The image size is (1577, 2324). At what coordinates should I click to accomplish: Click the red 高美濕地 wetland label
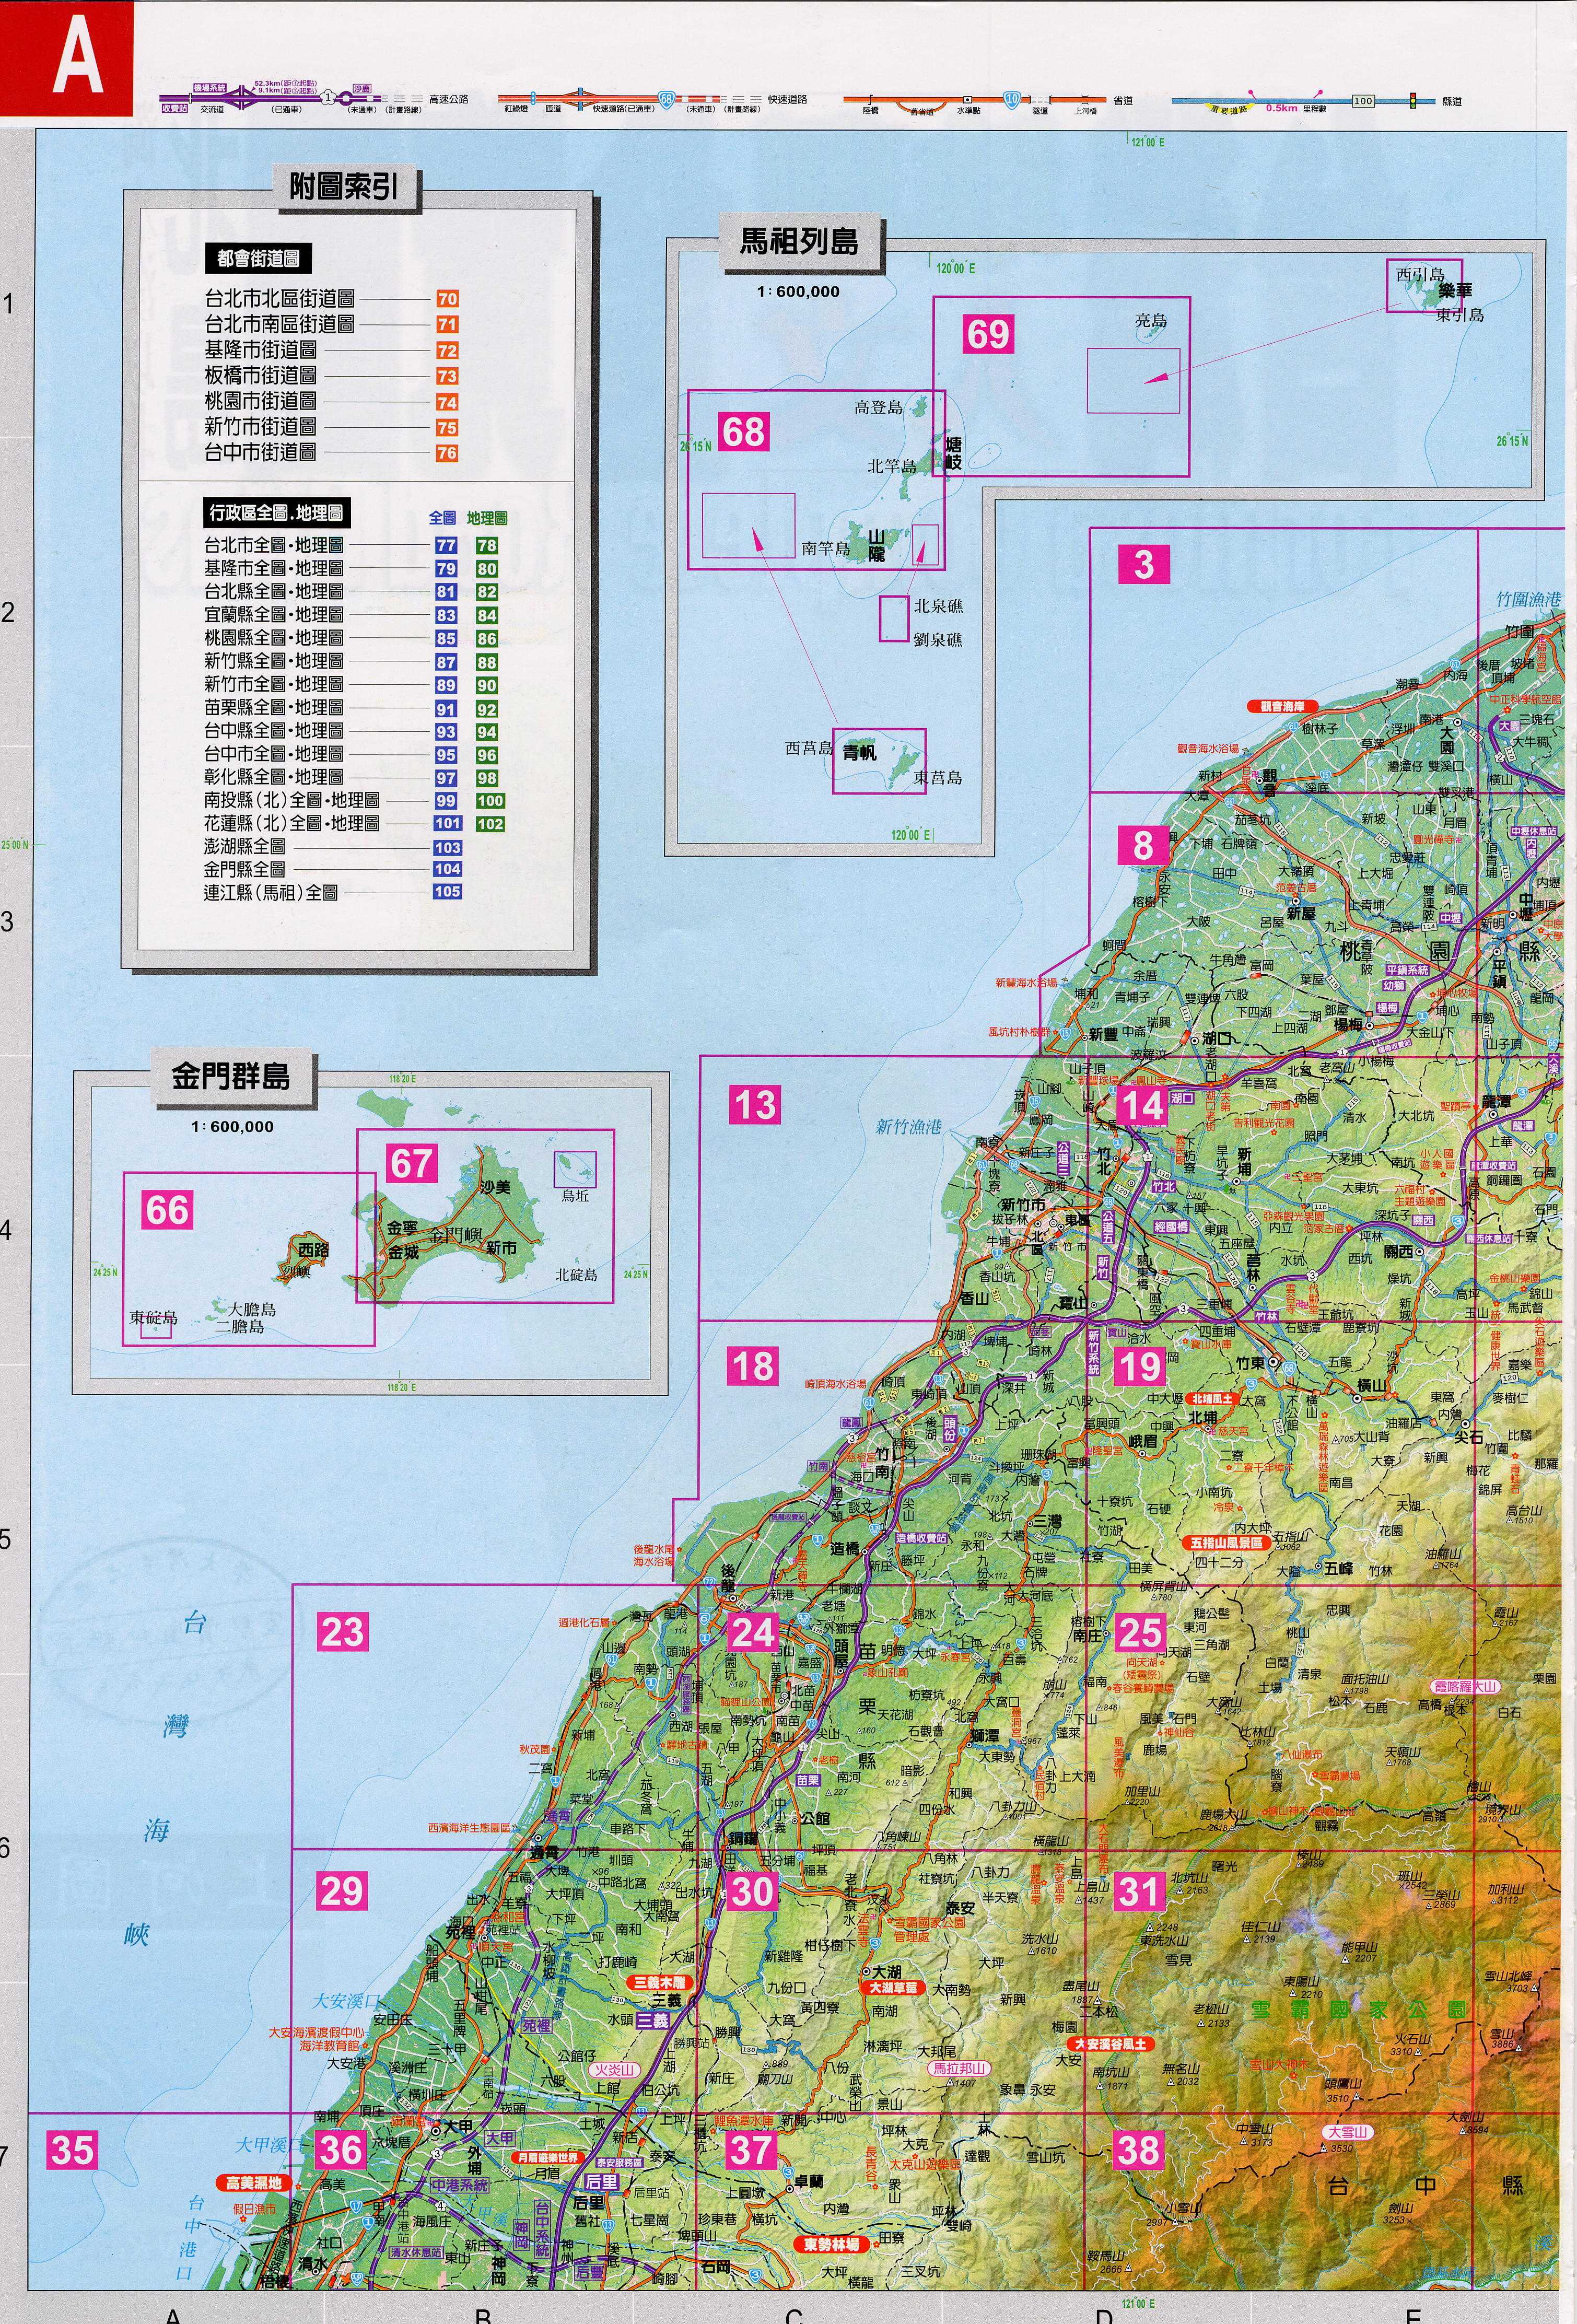coord(254,2183)
